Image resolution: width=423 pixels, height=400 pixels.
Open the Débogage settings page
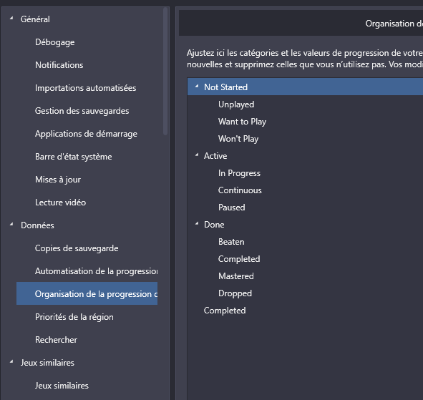[55, 42]
